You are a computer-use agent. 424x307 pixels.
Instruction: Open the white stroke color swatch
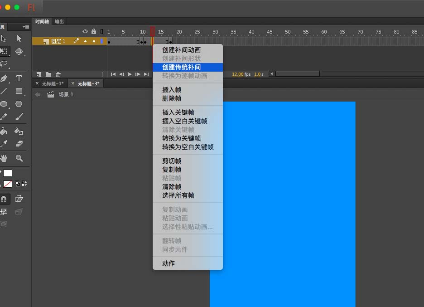[x=8, y=173]
